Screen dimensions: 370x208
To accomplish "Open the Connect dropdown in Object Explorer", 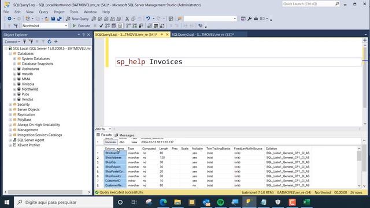I will pyautogui.click(x=12, y=42).
